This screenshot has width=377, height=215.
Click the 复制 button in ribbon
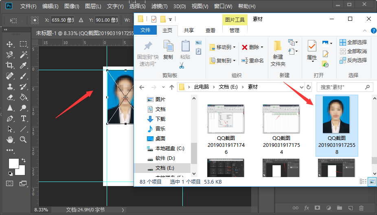pos(168,50)
